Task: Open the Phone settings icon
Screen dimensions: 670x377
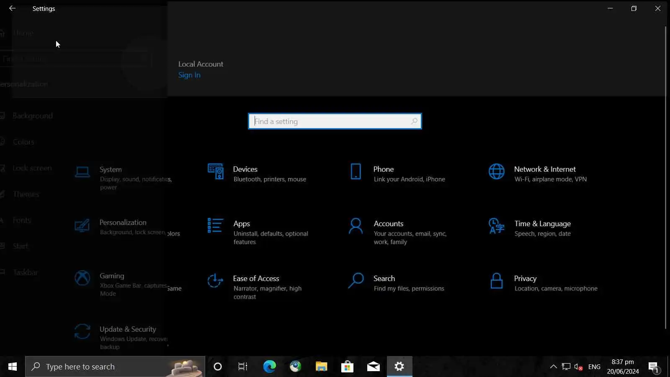Action: click(x=356, y=171)
